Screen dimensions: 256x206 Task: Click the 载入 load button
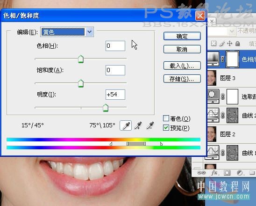(182, 66)
